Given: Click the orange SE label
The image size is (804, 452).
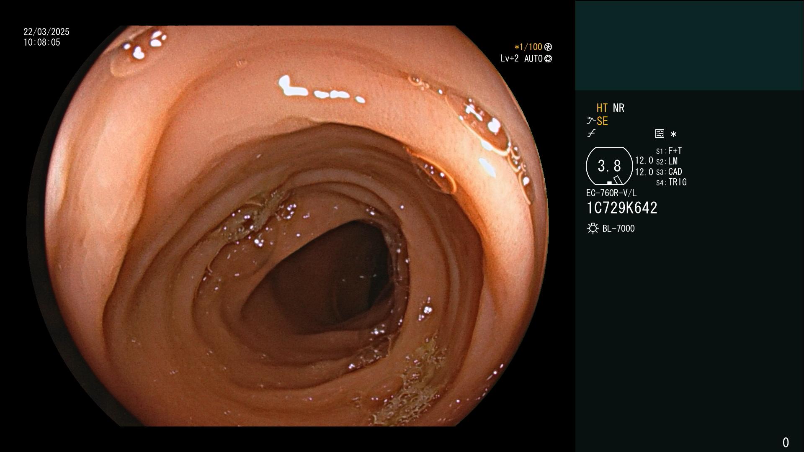Looking at the screenshot, I should coord(602,121).
